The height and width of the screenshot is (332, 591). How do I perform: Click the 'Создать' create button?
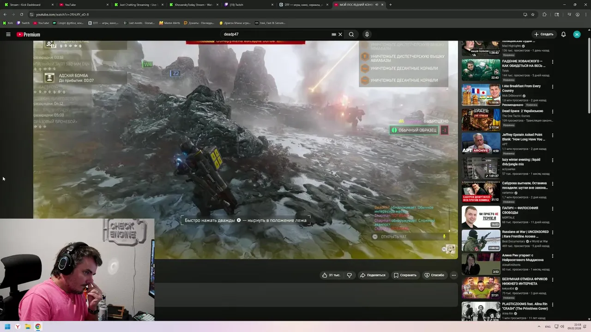tap(543, 35)
